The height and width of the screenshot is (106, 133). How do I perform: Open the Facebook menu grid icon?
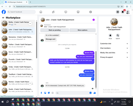(118, 12)
